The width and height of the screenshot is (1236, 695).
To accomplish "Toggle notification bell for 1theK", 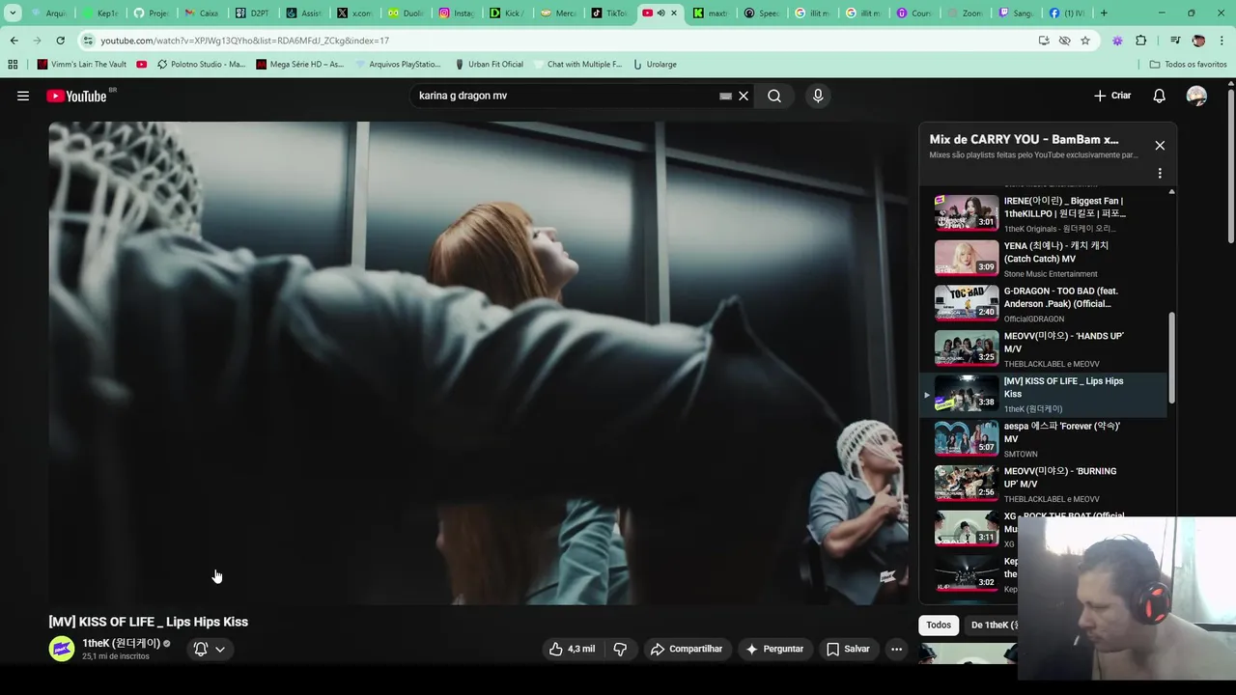I will point(201,649).
